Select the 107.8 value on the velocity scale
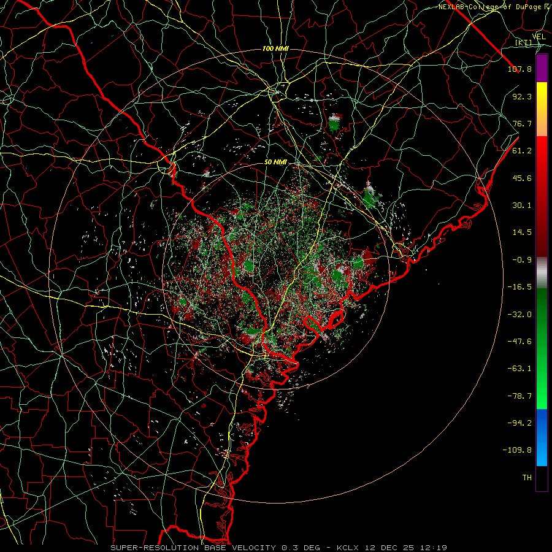Viewport: 552px width, 552px height. click(x=519, y=69)
